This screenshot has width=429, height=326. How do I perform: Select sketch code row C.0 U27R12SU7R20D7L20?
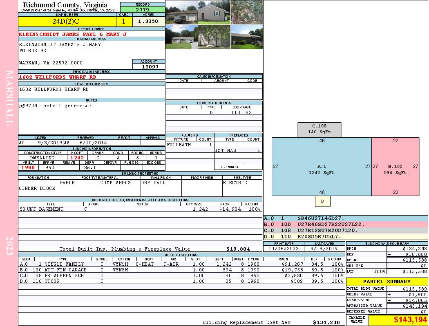coord(346,230)
